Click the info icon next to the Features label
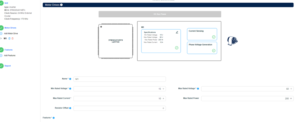The image size is (295, 122). click(x=54, y=118)
